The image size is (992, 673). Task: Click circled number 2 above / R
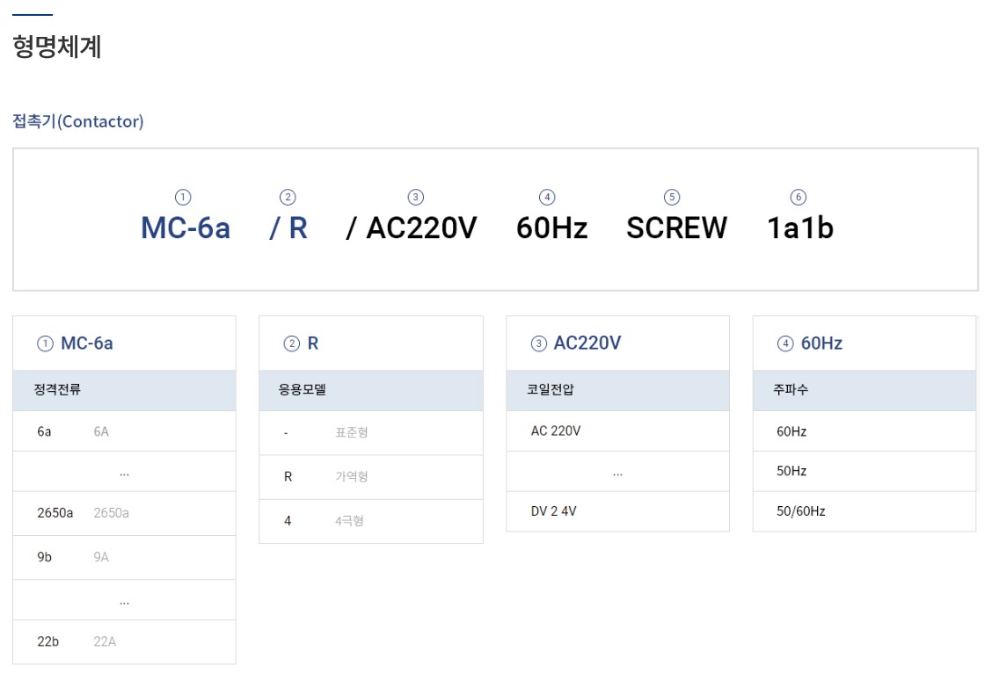point(288,198)
